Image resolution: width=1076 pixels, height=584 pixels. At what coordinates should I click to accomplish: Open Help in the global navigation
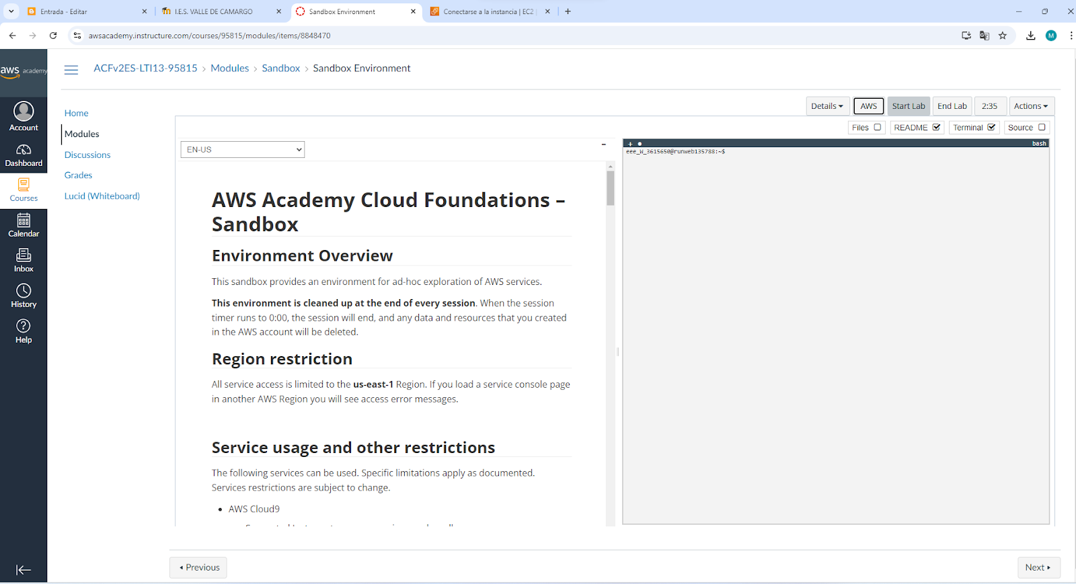tap(24, 332)
